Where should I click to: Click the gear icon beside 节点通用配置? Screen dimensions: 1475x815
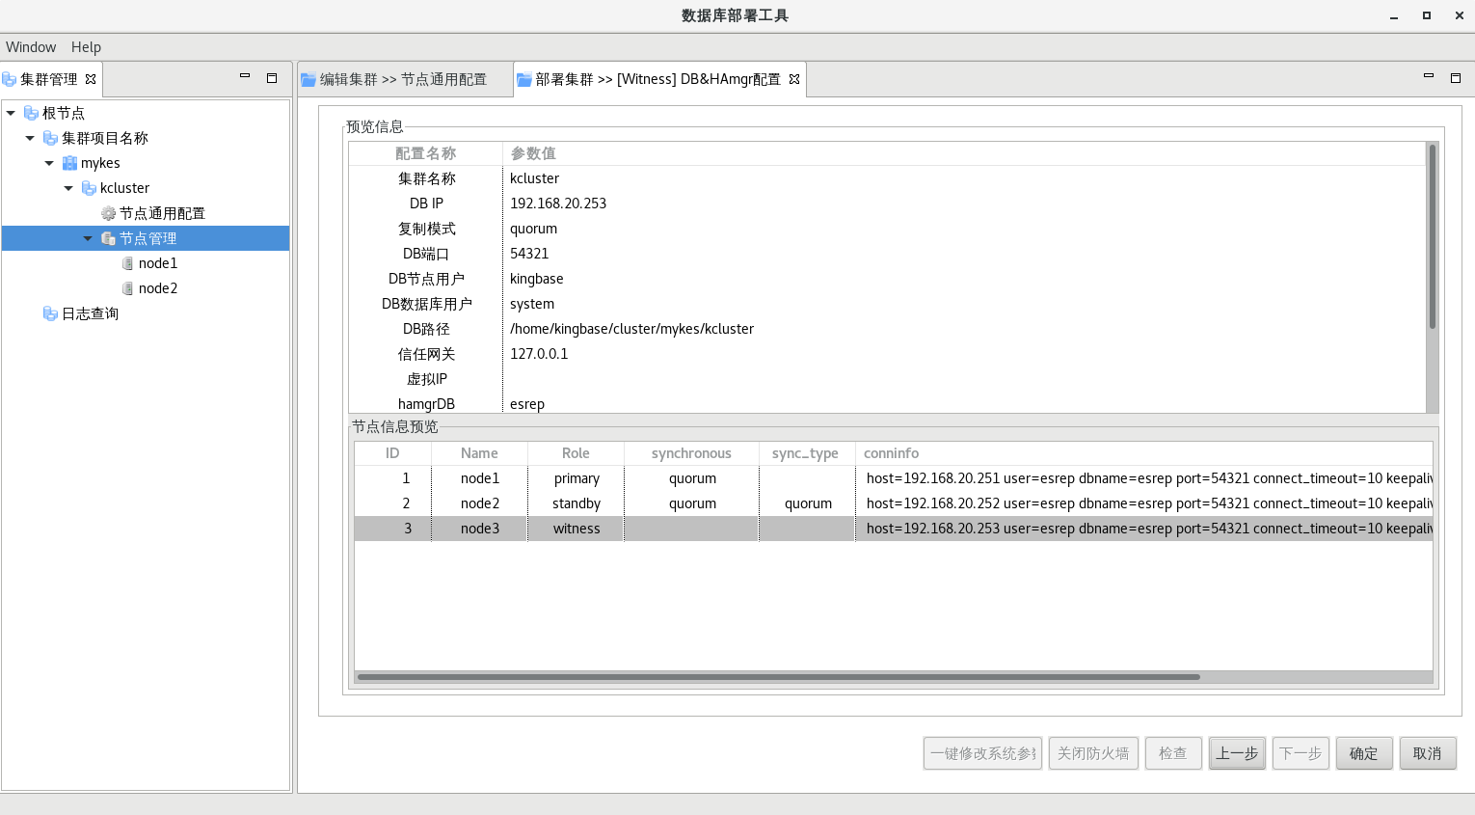[x=108, y=213]
